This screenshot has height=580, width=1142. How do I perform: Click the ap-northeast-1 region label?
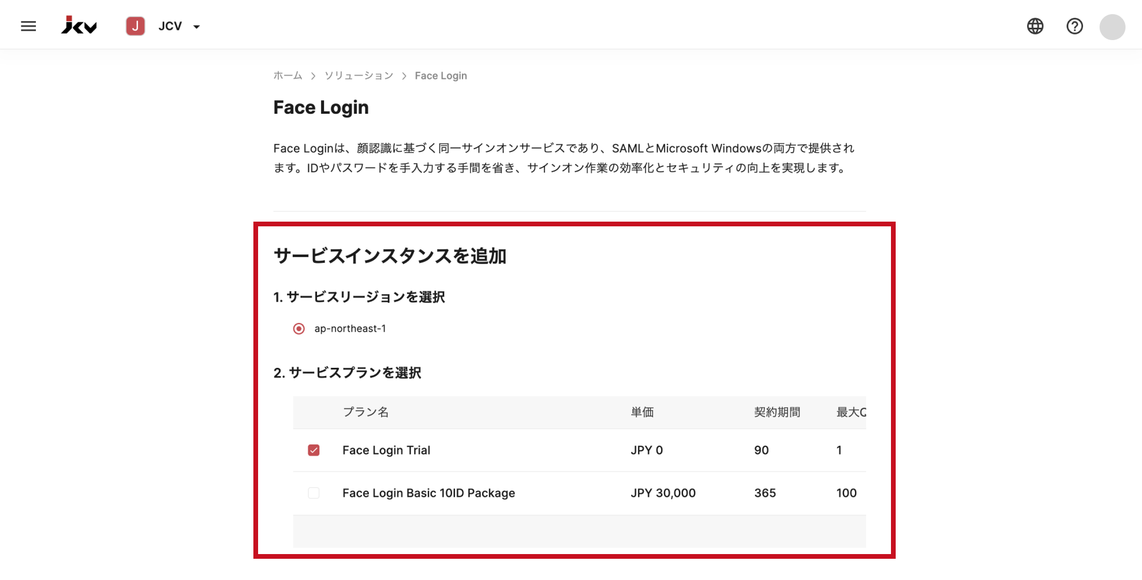[x=350, y=329]
